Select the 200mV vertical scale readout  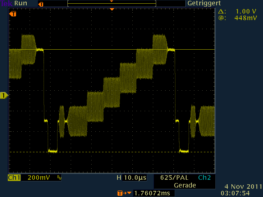(39, 178)
